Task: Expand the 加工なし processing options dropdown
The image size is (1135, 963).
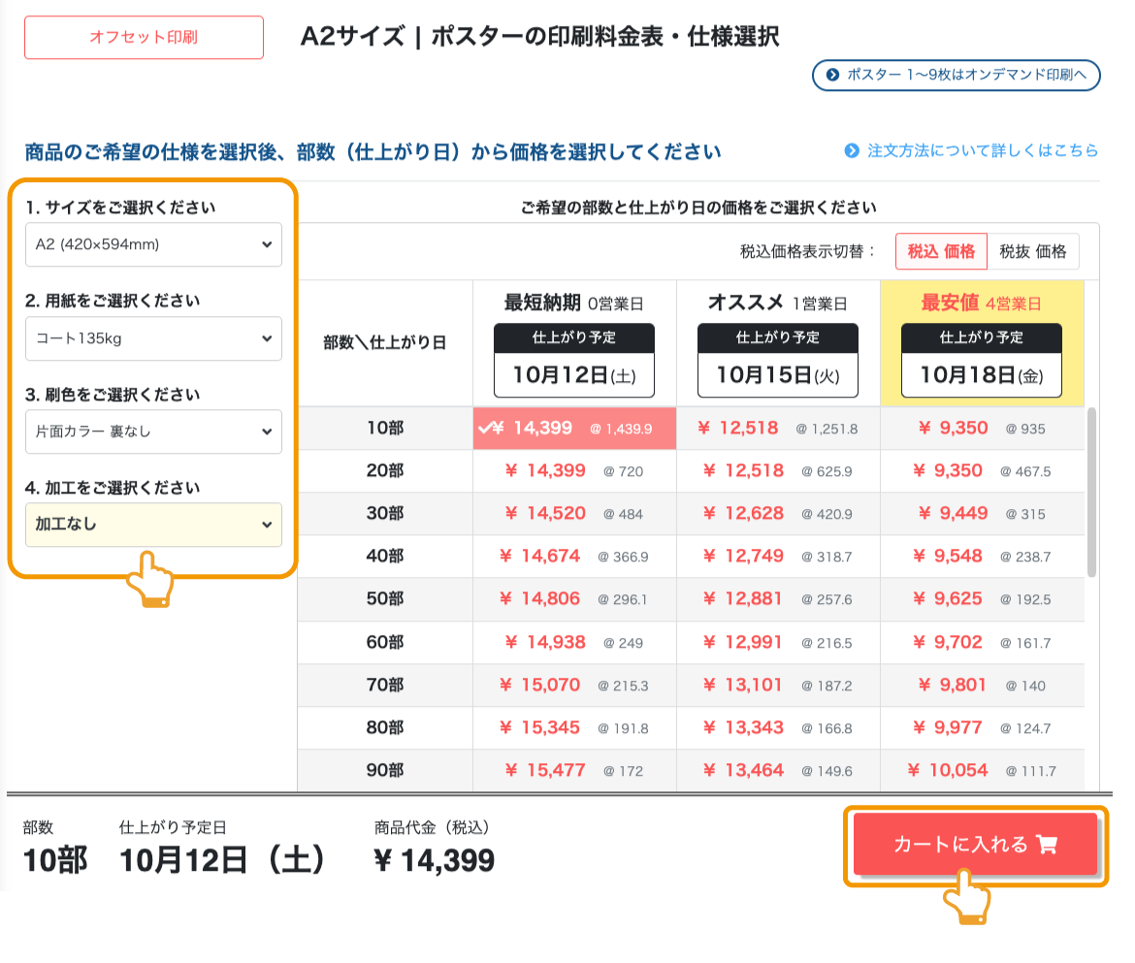Action: pyautogui.click(x=153, y=524)
